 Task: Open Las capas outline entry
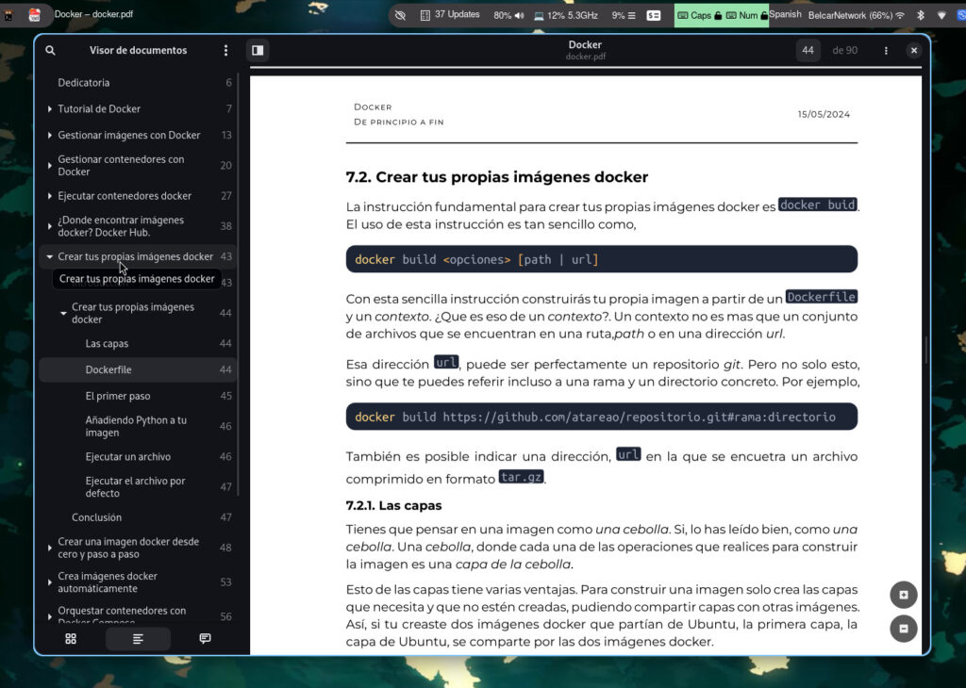(138, 343)
